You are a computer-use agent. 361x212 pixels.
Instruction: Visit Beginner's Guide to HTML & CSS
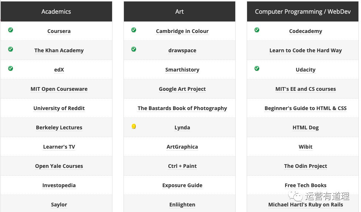(306, 108)
